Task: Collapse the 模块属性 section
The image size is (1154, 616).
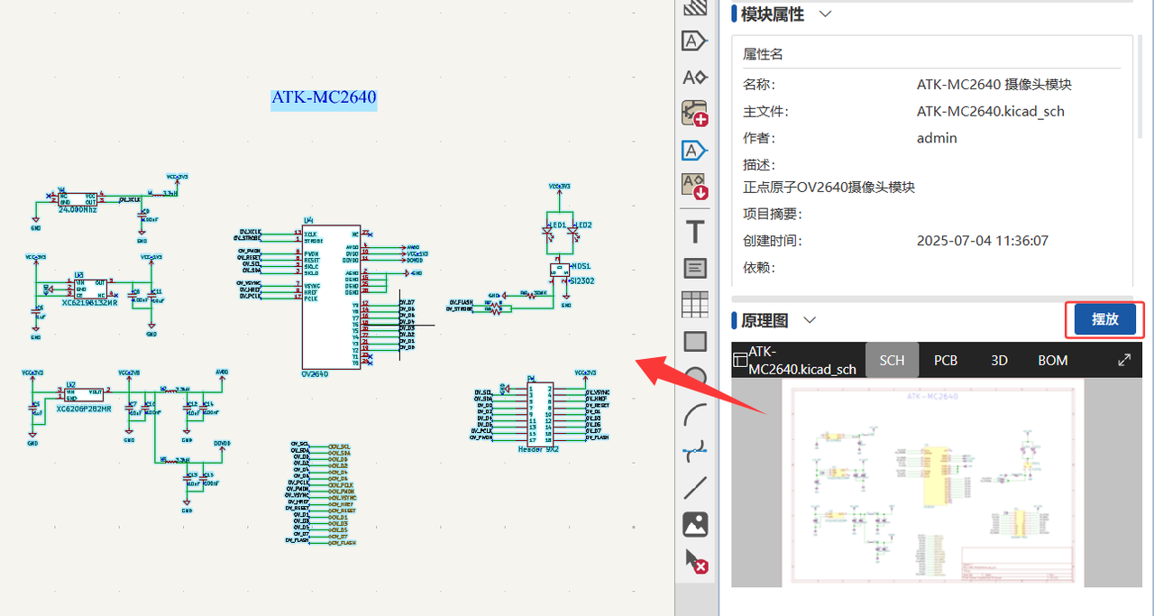Action: pos(824,14)
